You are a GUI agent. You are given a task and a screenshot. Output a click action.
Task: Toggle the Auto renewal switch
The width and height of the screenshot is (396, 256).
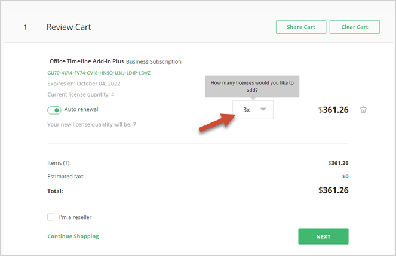pos(54,110)
